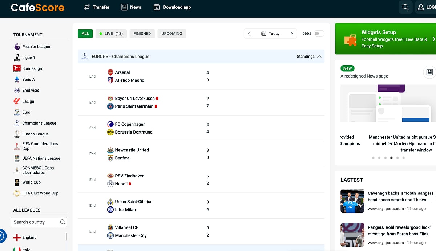Image resolution: width=436 pixels, height=251 pixels.
Task: Click the Manchester City club crest
Action: [110, 235]
